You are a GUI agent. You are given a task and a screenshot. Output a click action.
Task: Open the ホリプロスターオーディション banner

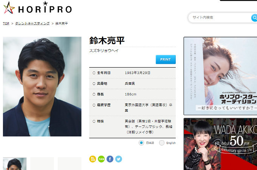[220, 76]
